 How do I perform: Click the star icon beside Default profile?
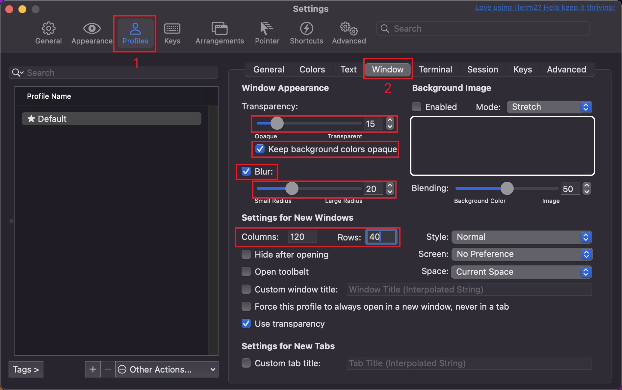(x=31, y=119)
